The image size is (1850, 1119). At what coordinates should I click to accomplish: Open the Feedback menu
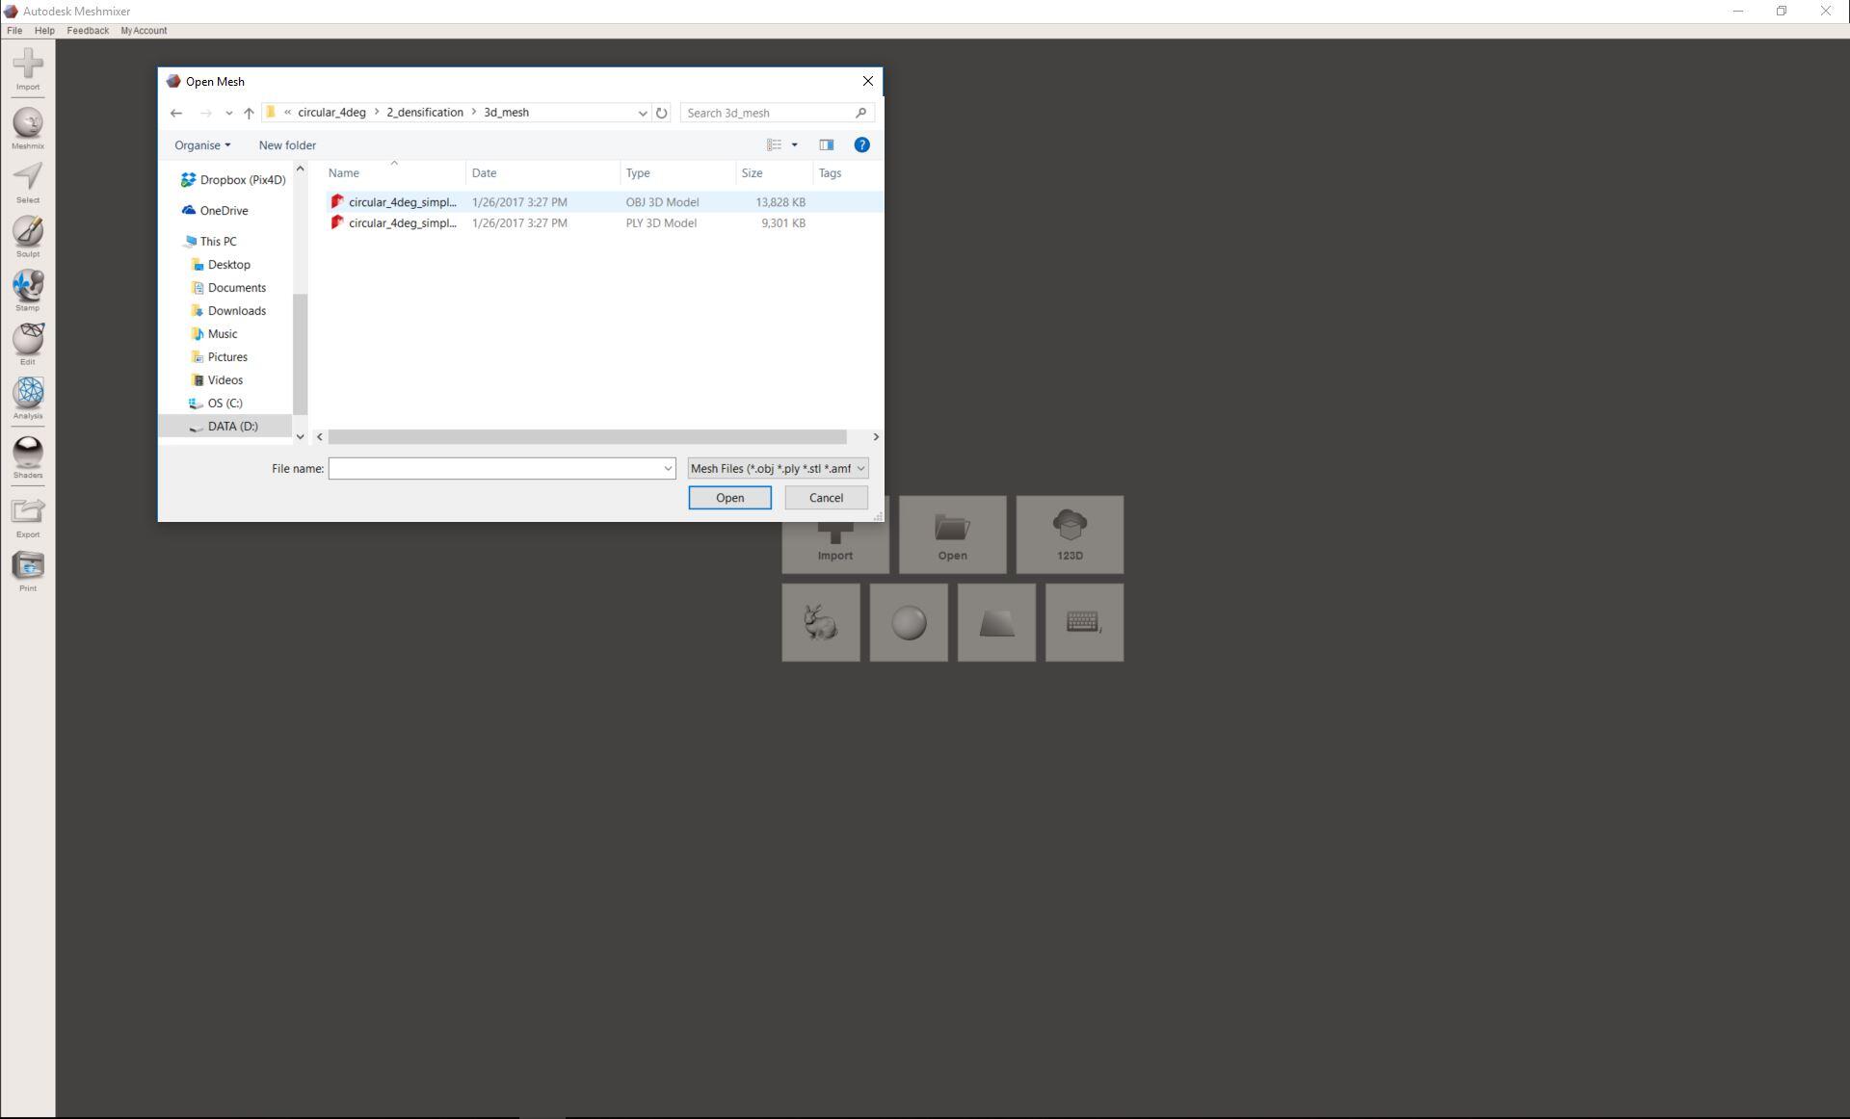point(88,31)
